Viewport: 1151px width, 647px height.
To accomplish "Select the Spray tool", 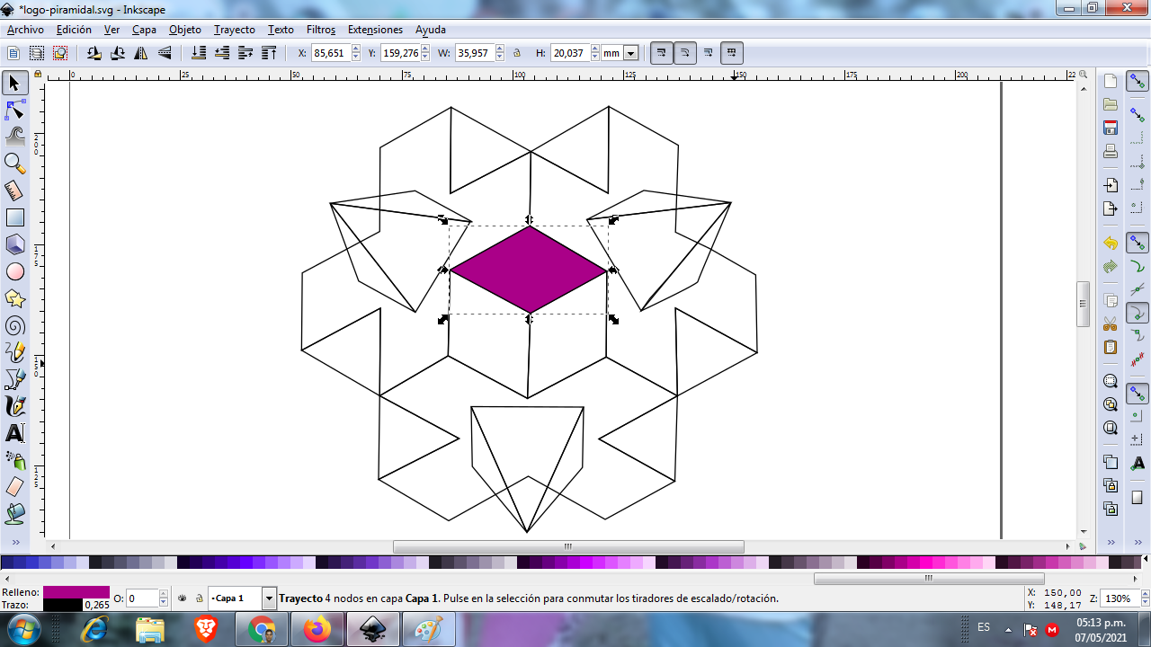I will (14, 460).
